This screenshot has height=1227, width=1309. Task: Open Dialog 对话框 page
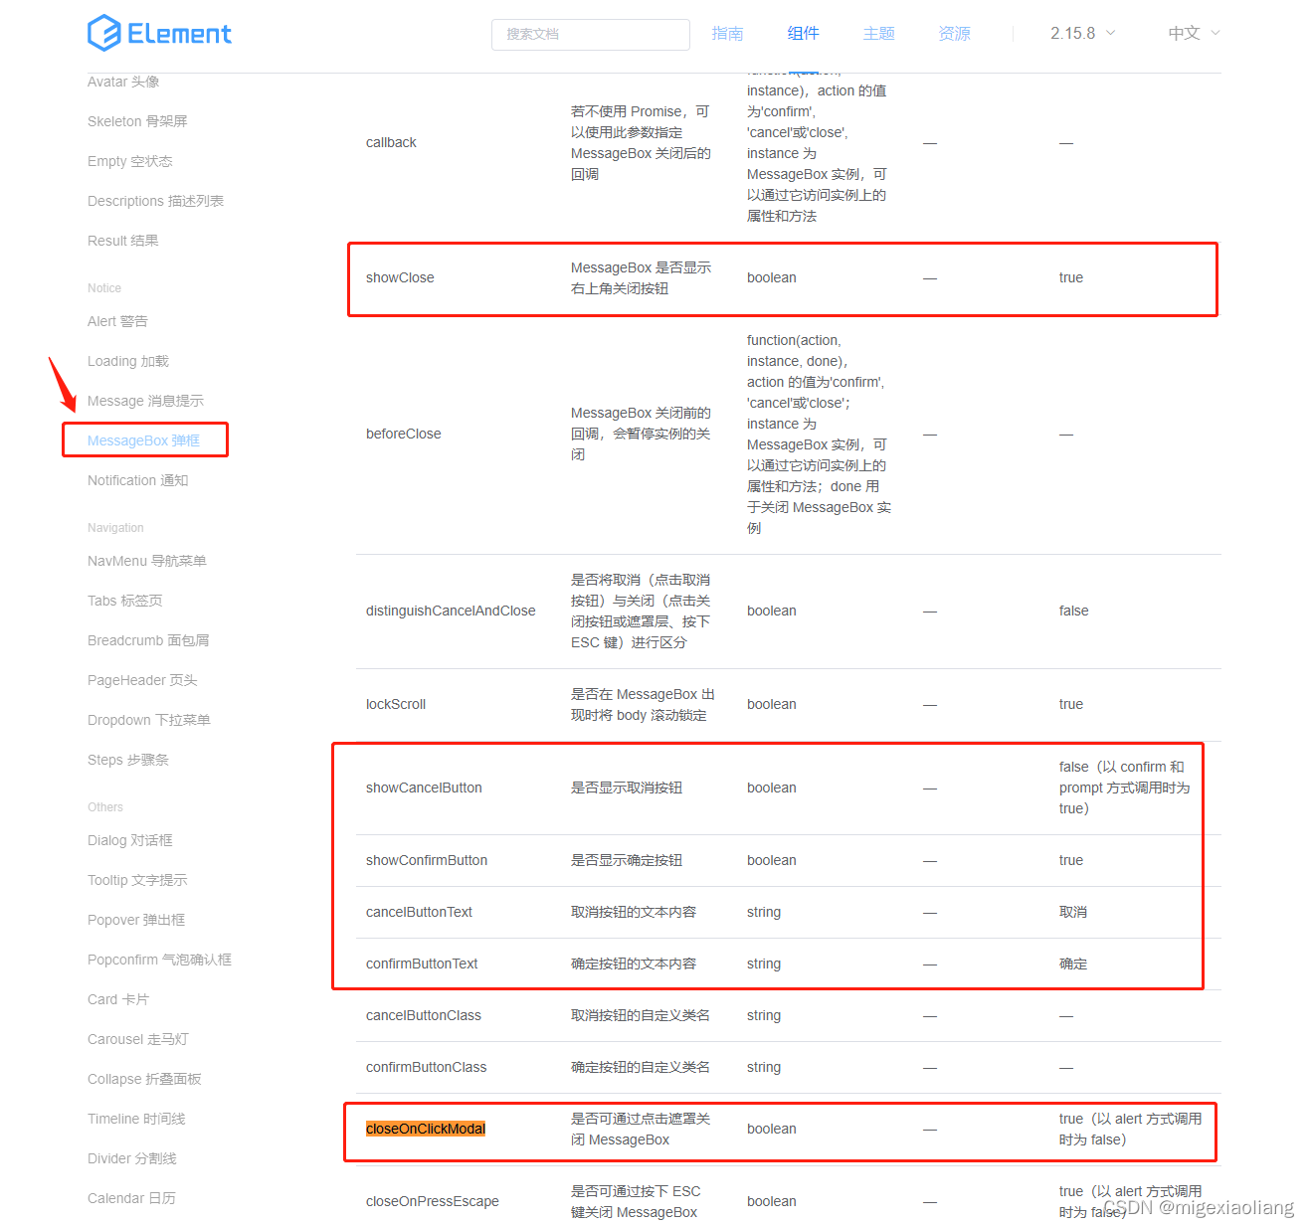130,840
